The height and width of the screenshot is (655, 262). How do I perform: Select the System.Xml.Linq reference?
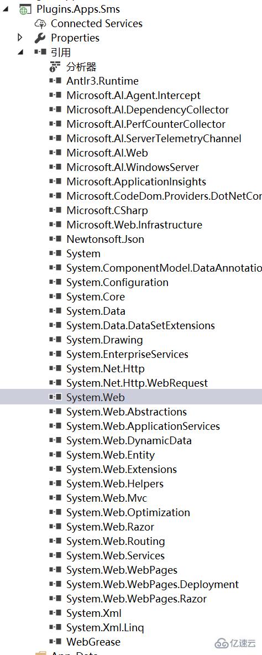[x=104, y=627]
